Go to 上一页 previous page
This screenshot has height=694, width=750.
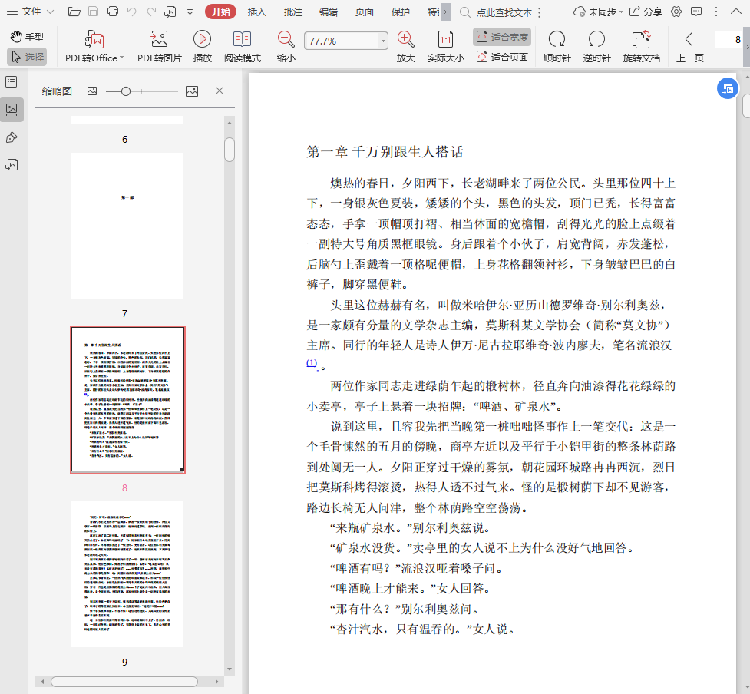click(x=689, y=46)
